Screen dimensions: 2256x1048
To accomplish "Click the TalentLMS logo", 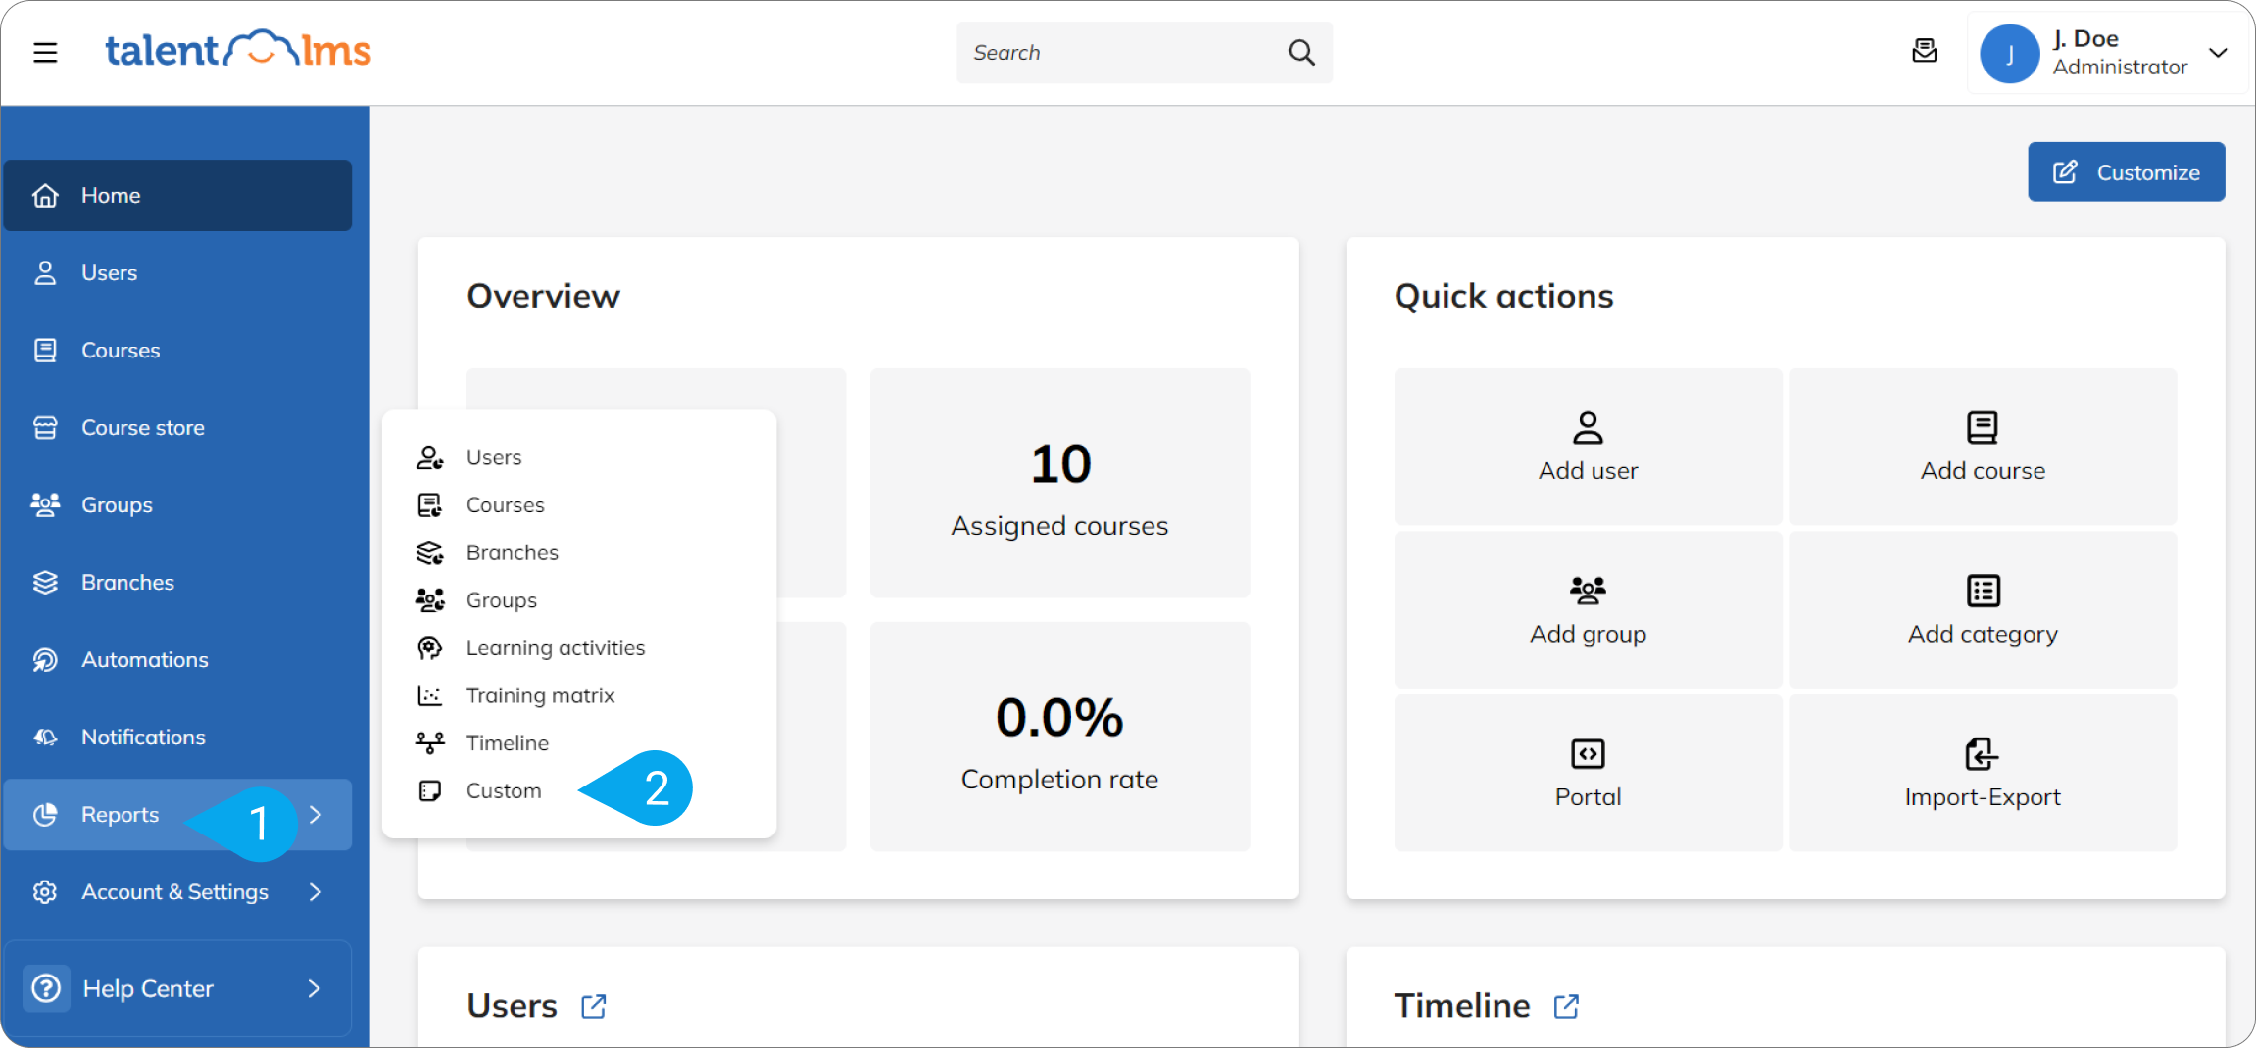I will pyautogui.click(x=238, y=50).
